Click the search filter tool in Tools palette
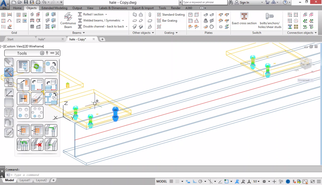This screenshot has height=185, width=322. click(23, 67)
